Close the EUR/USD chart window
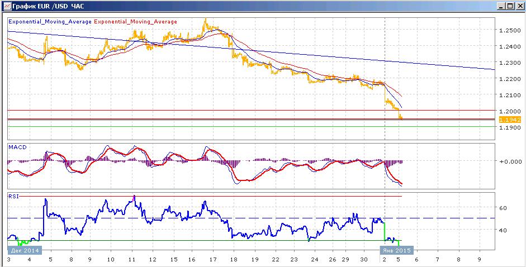The width and height of the screenshot is (526, 267). 519,6
